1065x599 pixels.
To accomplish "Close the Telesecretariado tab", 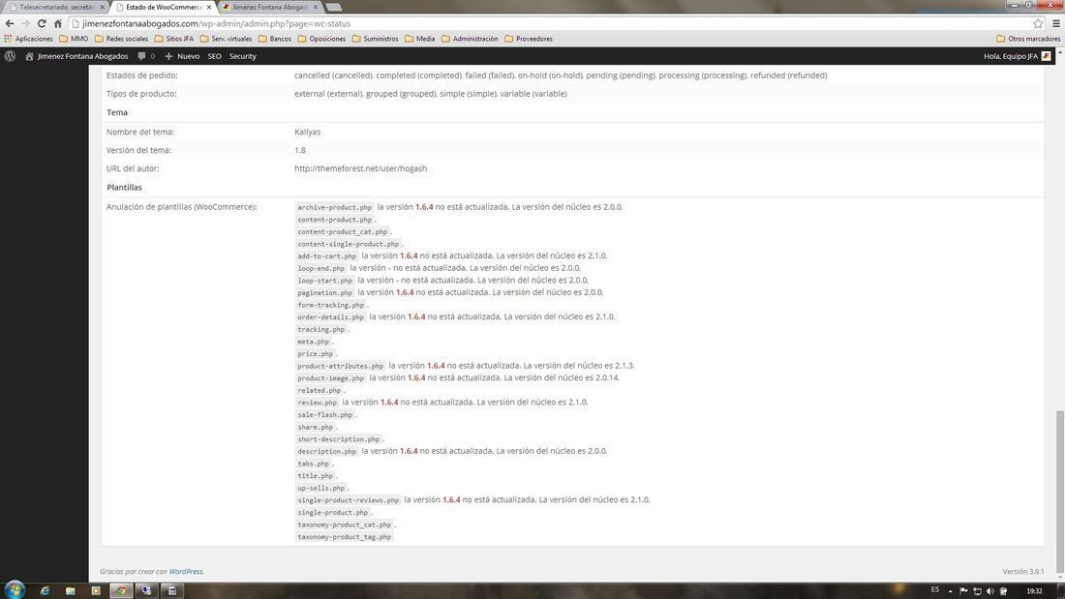I will point(103,7).
